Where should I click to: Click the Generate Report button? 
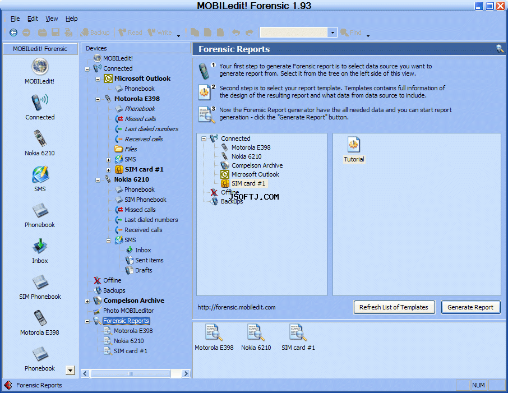[x=470, y=307]
